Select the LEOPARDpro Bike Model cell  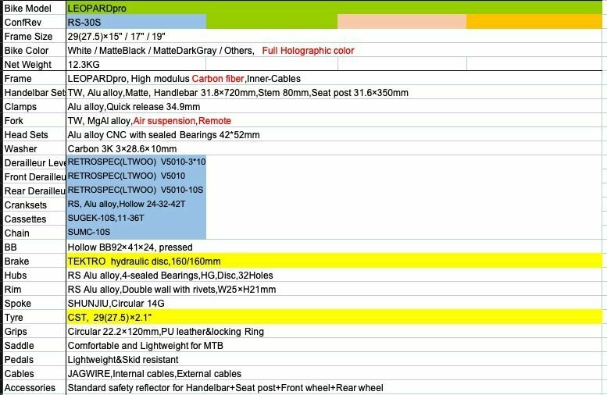pos(334,8)
